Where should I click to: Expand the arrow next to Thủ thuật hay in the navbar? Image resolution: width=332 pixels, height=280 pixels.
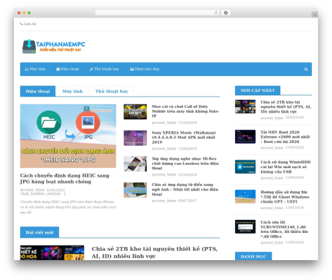pos(122,70)
